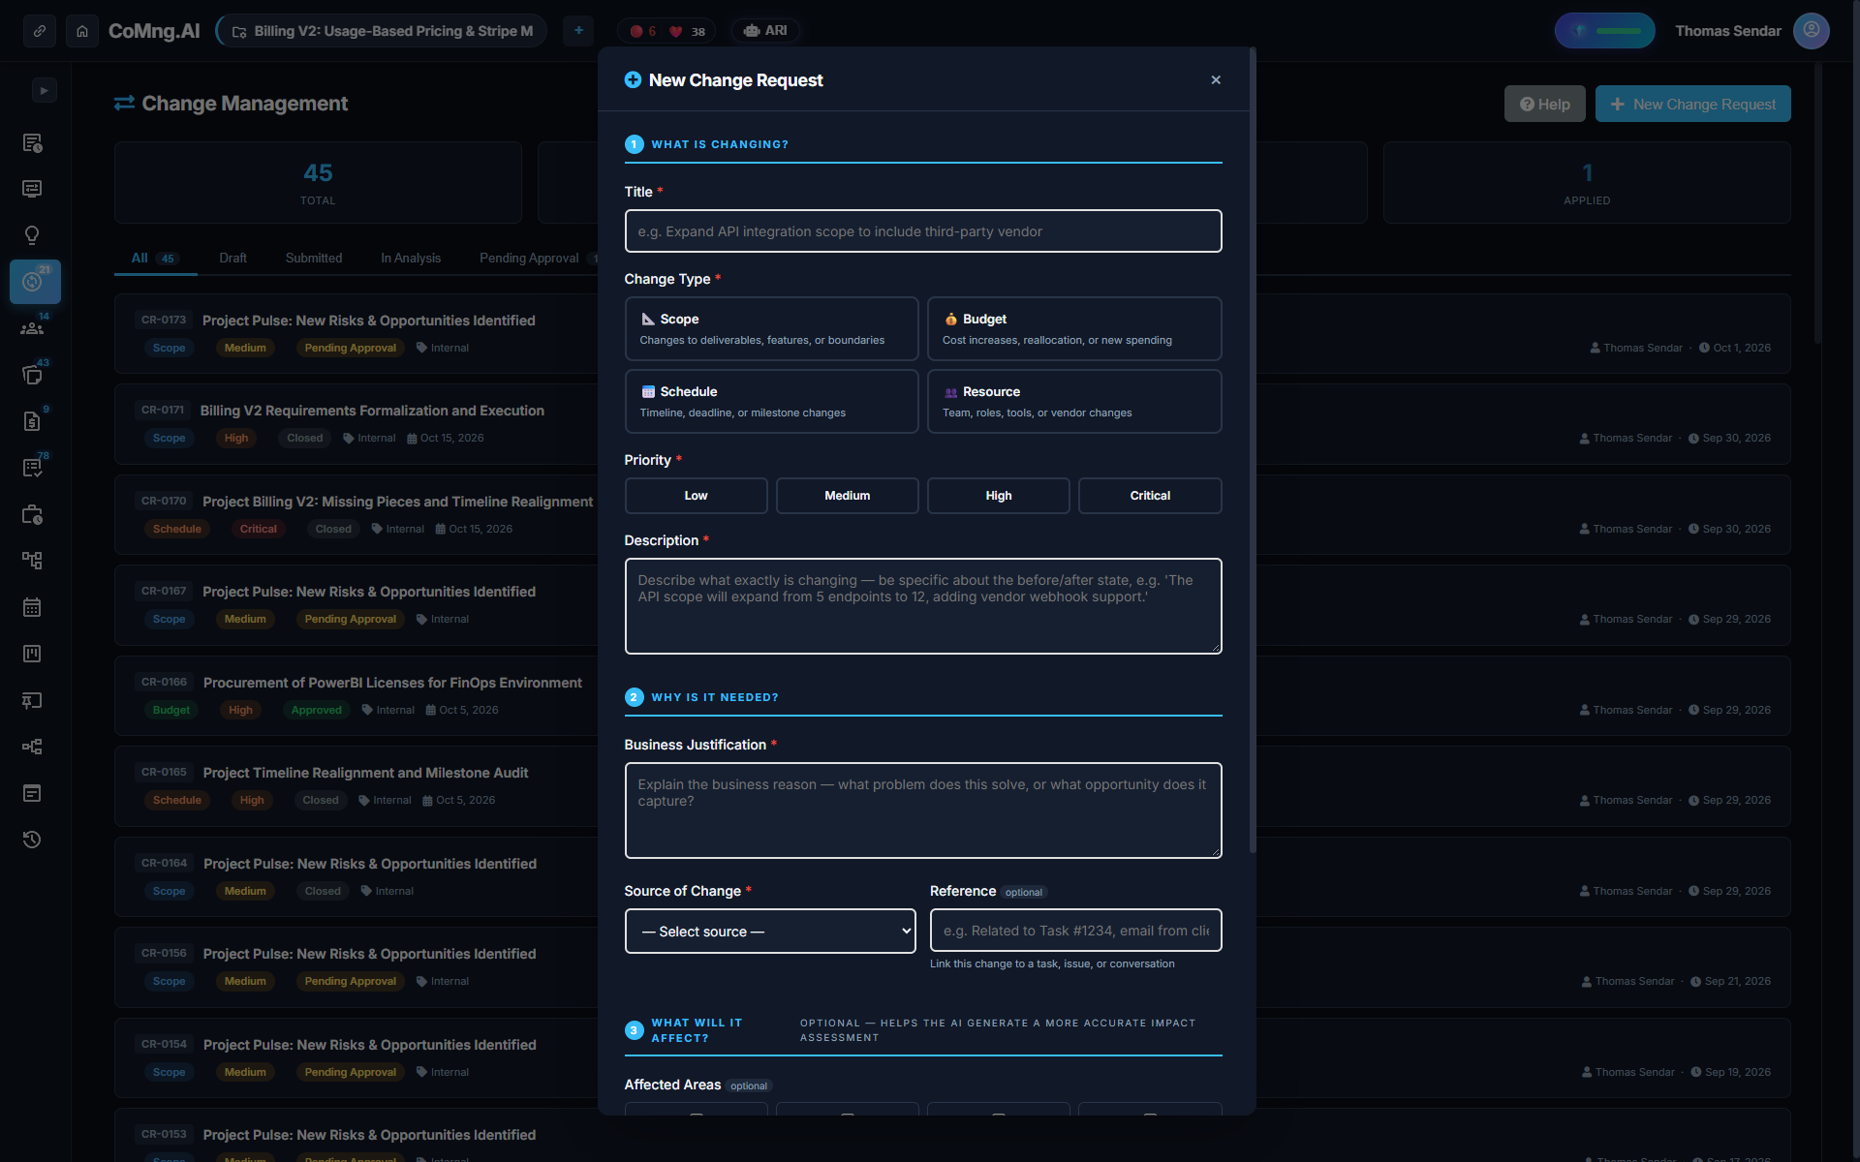This screenshot has height=1162, width=1860.
Task: Open CR-0170 Missing Pieces and Timeline Realignment
Action: click(397, 502)
